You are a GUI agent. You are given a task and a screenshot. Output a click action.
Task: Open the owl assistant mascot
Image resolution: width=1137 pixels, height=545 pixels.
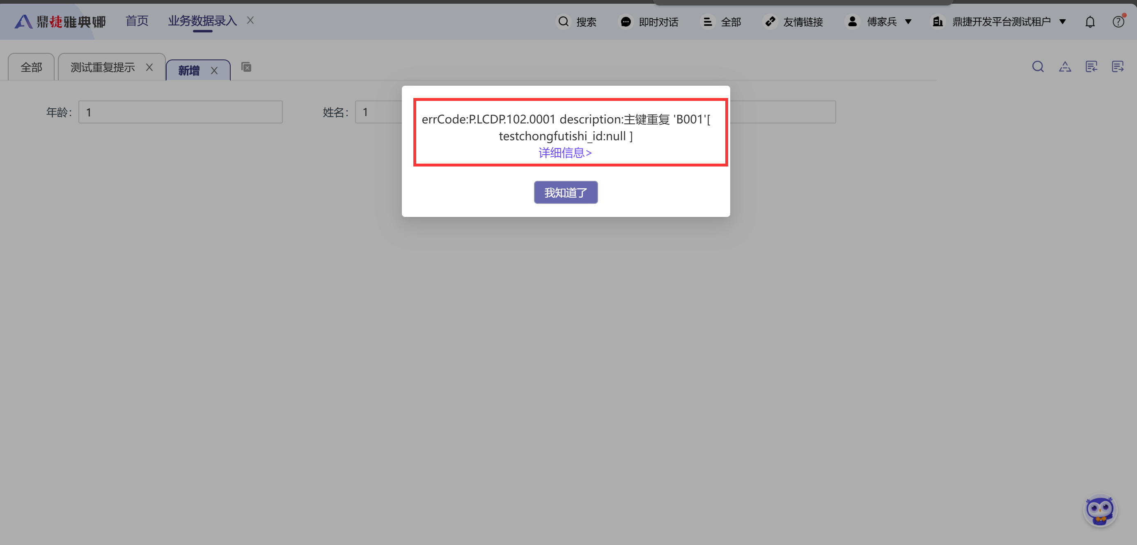1100,511
